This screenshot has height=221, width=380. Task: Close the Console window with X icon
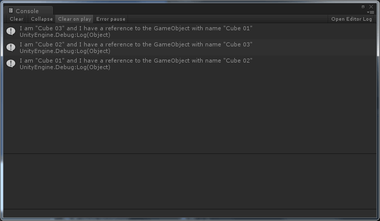[371, 7]
